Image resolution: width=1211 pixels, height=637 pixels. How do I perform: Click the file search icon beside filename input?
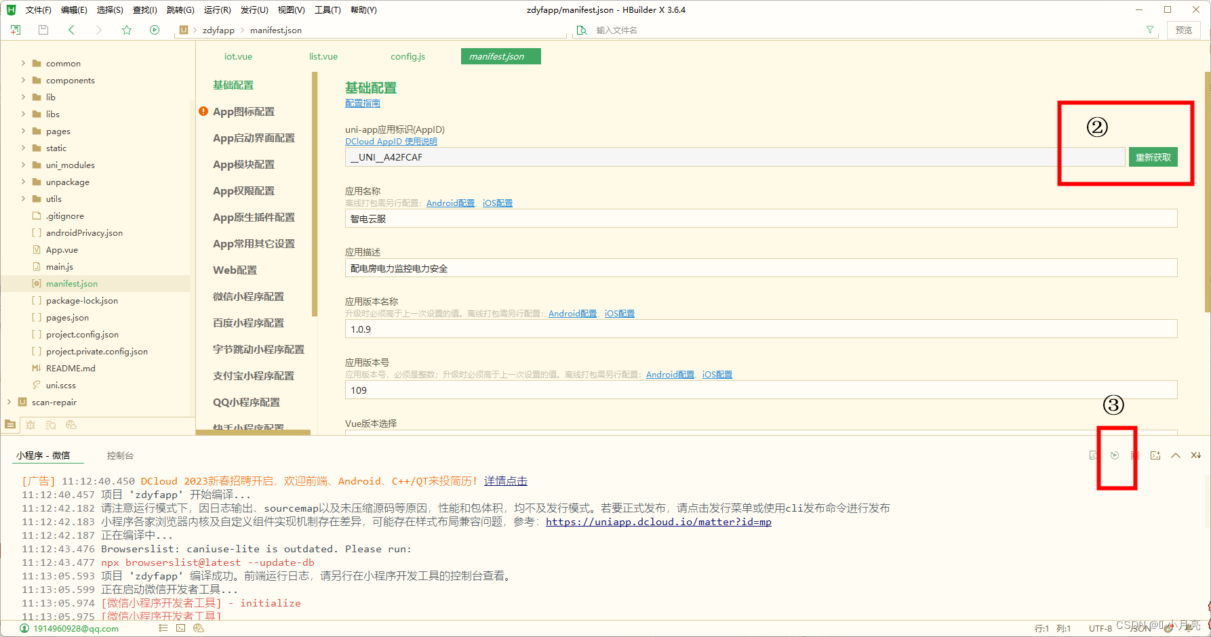[582, 30]
